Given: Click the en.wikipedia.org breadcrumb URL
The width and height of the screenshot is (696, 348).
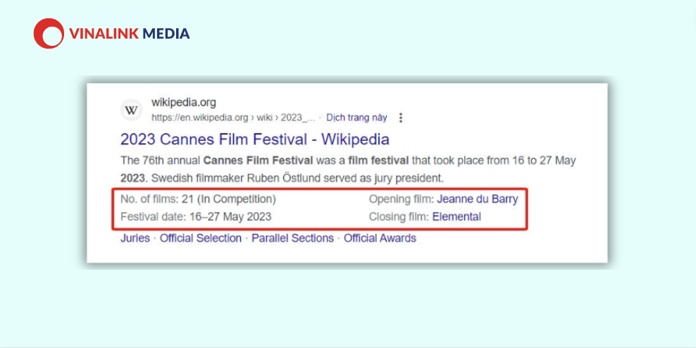Looking at the screenshot, I should (233, 118).
